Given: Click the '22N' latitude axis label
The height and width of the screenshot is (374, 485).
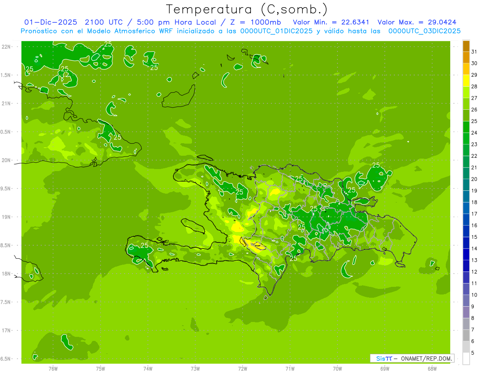Looking at the screenshot, I should coord(6,47).
